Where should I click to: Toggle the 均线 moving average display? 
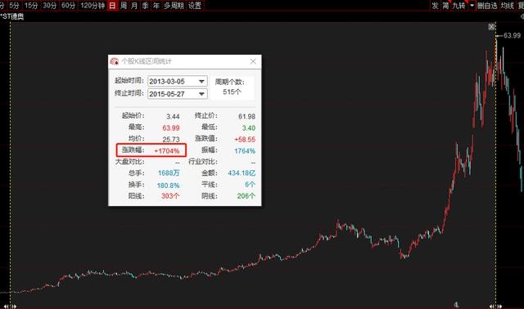[507, 6]
